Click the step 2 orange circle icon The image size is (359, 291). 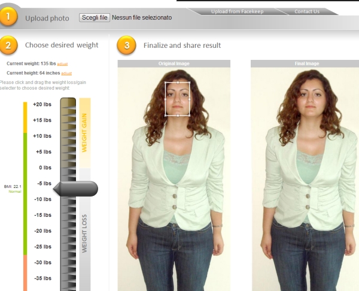point(8,45)
